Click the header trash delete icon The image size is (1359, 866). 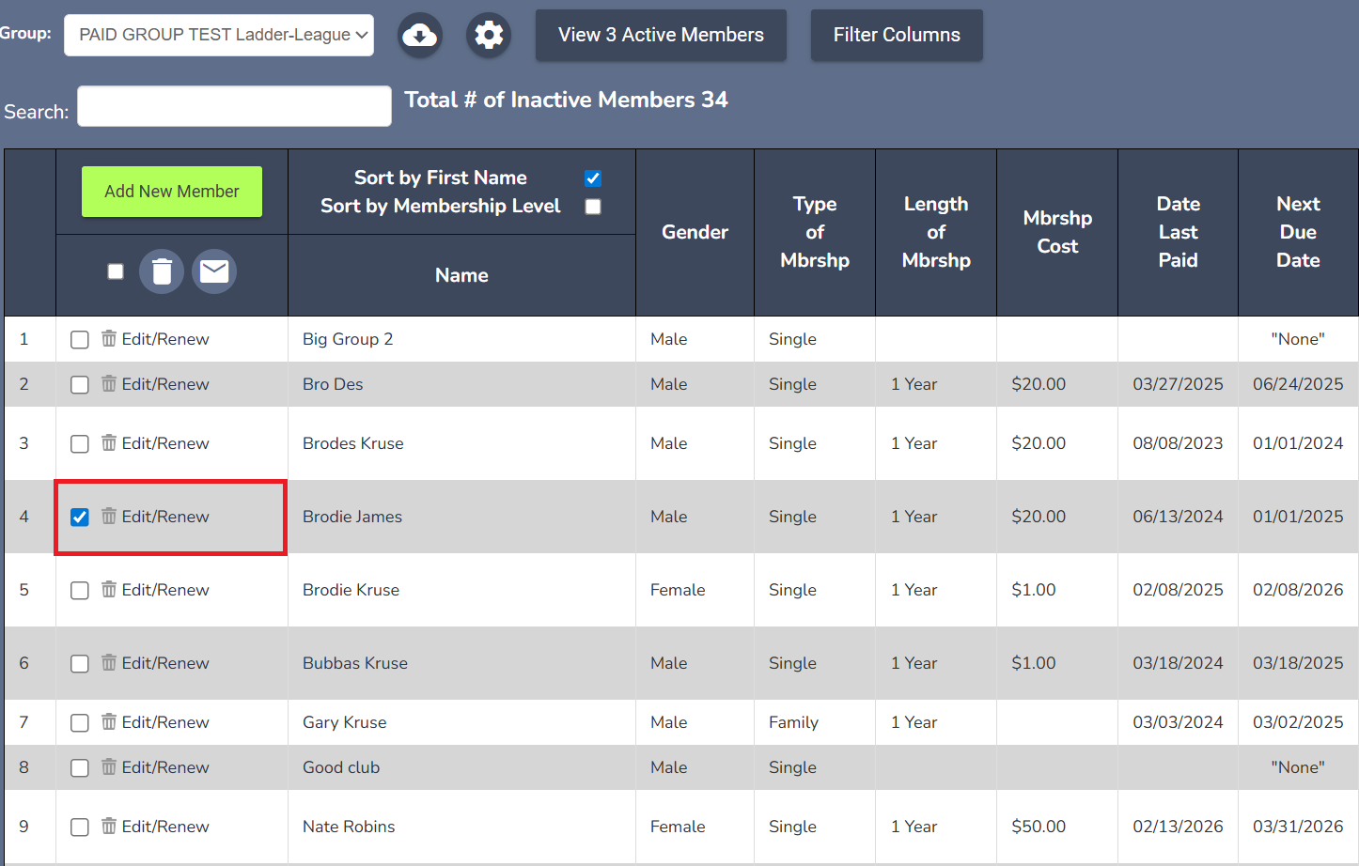click(162, 271)
